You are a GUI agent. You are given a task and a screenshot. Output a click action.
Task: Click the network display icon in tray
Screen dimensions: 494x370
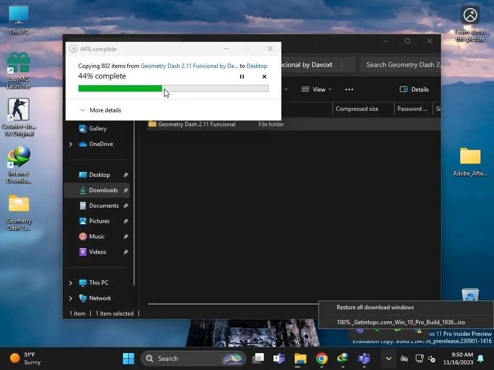pyautogui.click(x=419, y=358)
